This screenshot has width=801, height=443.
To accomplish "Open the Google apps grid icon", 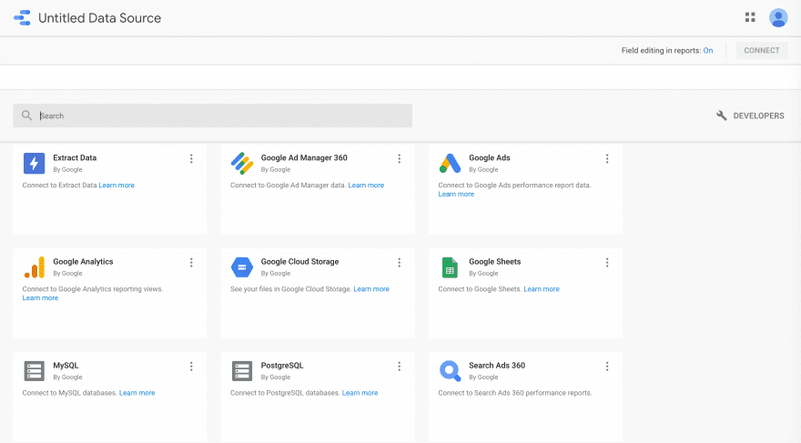I will tap(750, 17).
